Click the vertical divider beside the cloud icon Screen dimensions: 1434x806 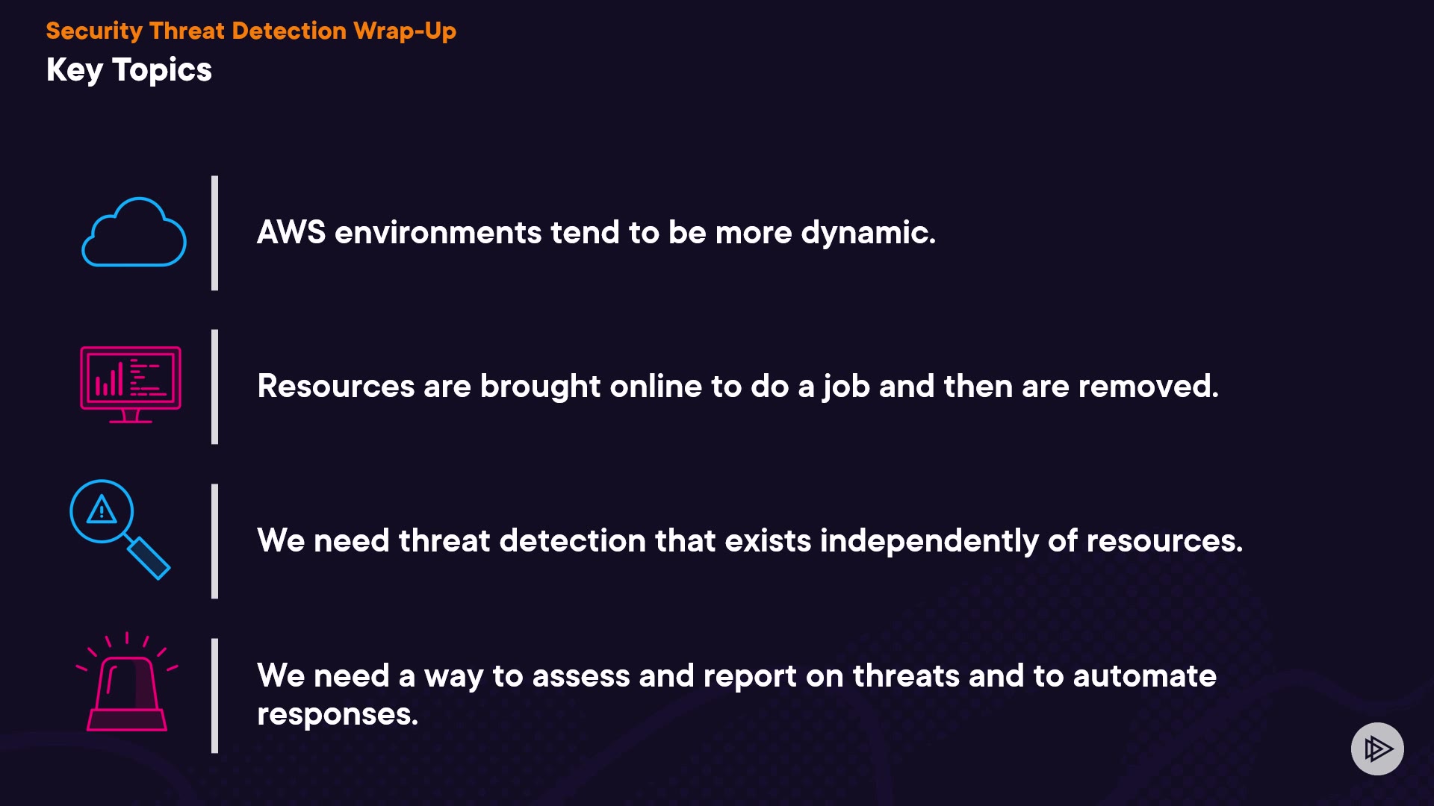click(215, 233)
